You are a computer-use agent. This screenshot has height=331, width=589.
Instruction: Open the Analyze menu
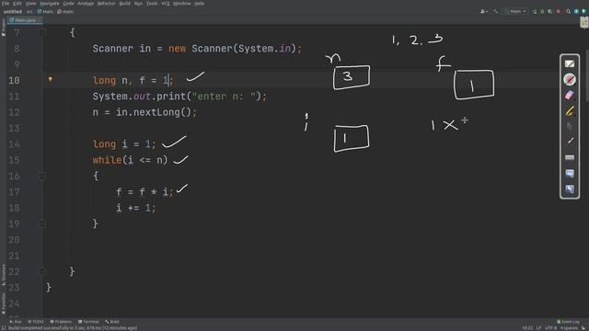[x=86, y=4]
